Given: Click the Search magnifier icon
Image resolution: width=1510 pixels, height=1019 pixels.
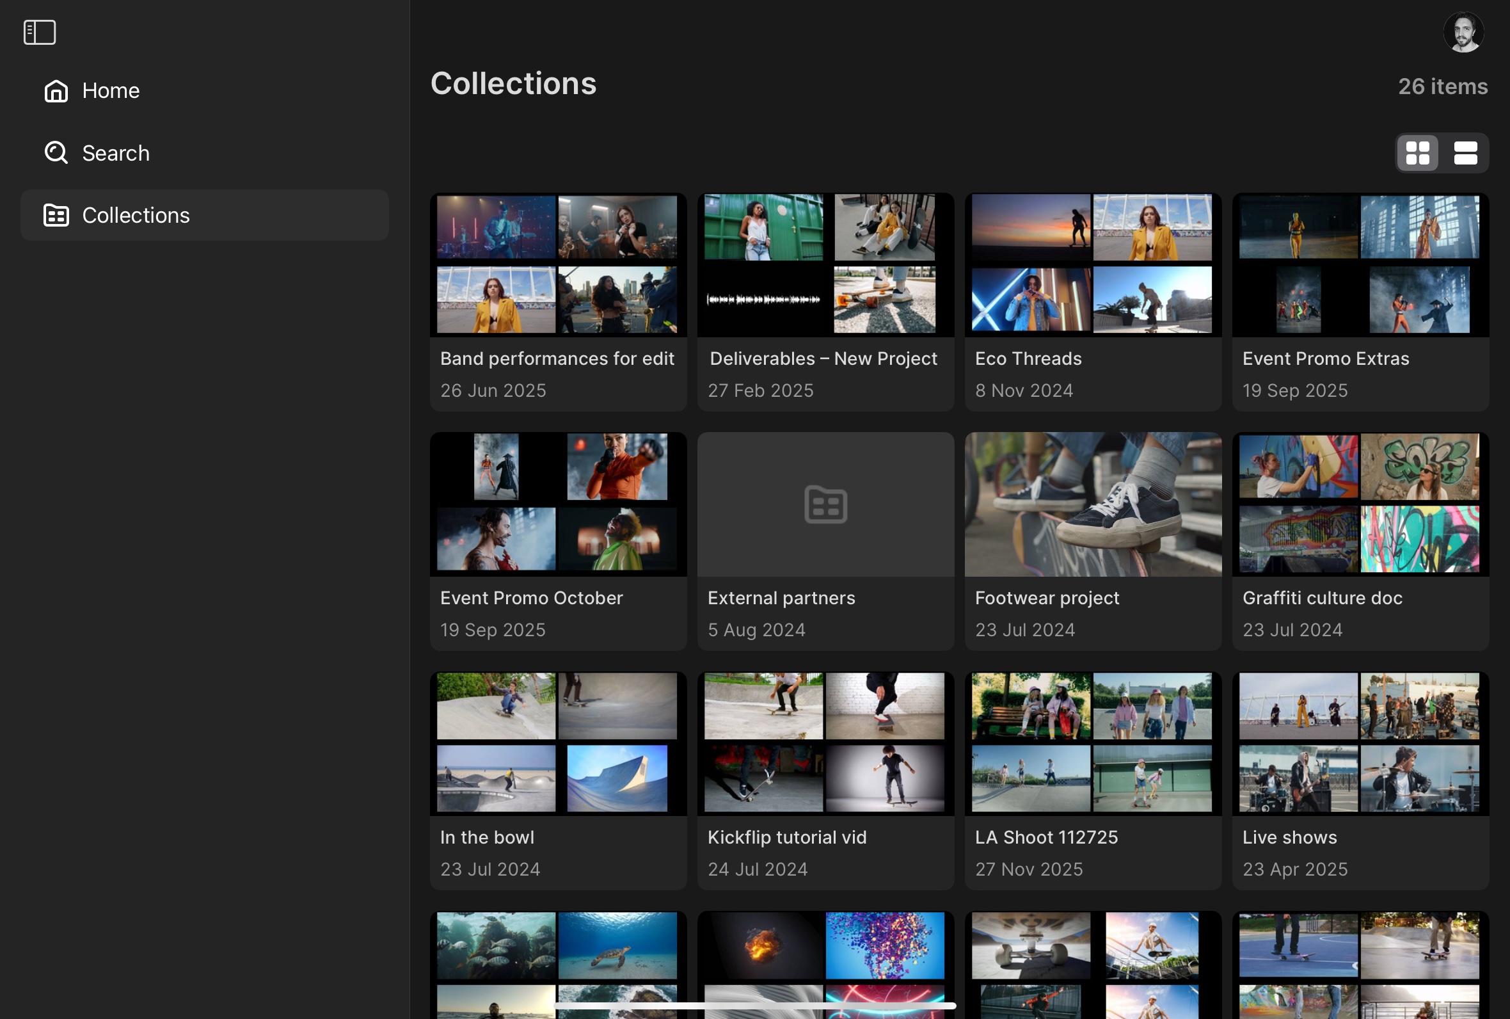Looking at the screenshot, I should pos(56,154).
